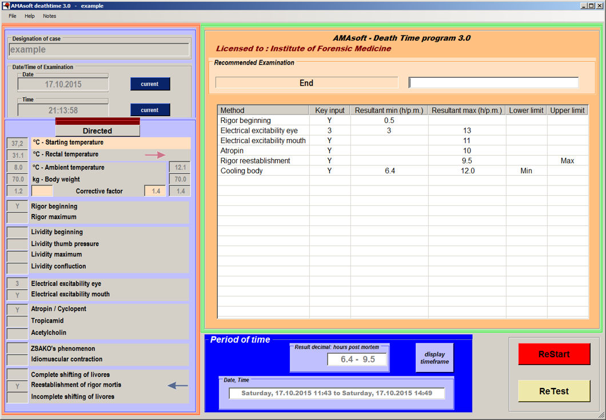Open the Notes menu
The width and height of the screenshot is (606, 420).
(x=50, y=16)
